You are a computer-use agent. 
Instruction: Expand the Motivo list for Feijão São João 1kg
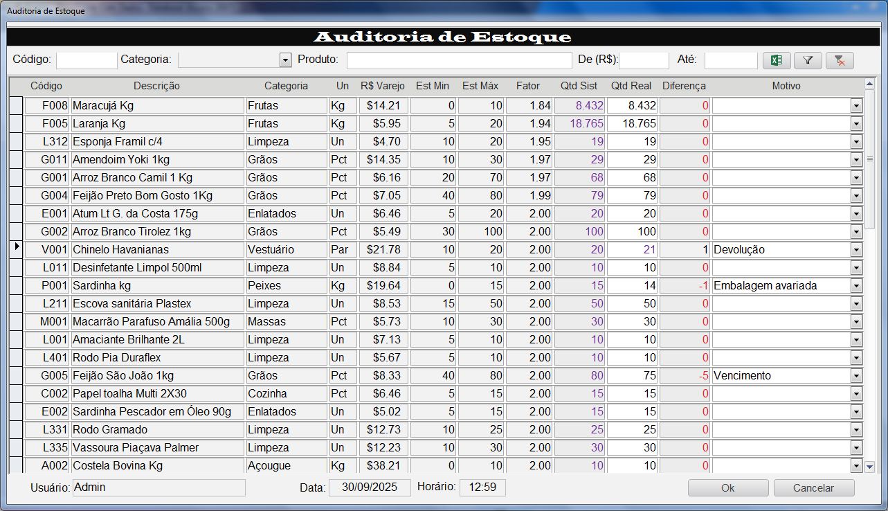856,376
